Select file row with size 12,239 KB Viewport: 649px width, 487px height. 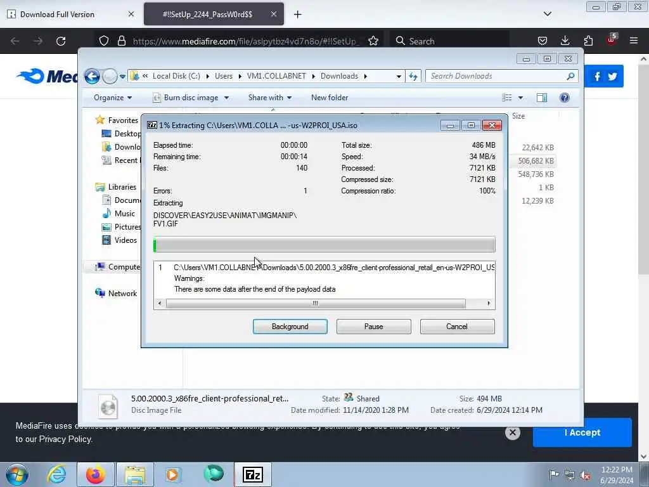coord(537,201)
